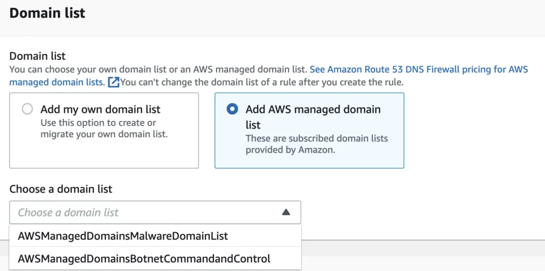Viewport: 545px width, 271px height.
Task: Click the "Add AWS managed domain list" card title
Action: tap(313, 117)
